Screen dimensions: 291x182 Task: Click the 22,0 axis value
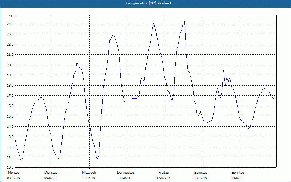[x=10, y=44]
